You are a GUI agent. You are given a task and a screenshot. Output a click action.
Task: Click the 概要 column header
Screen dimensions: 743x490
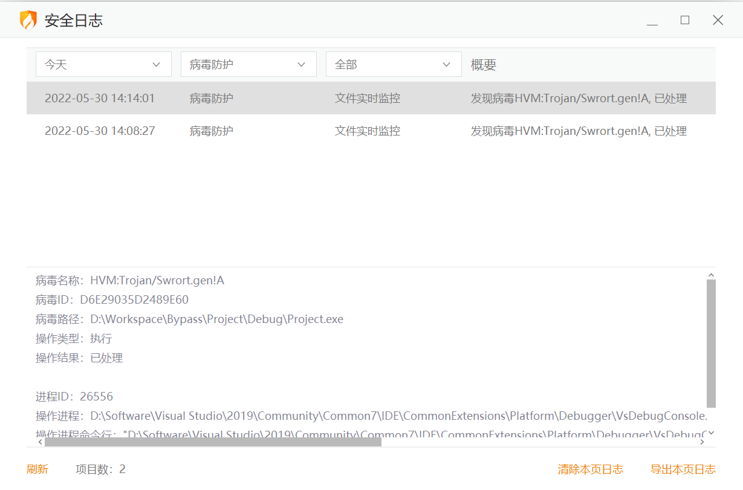point(484,65)
